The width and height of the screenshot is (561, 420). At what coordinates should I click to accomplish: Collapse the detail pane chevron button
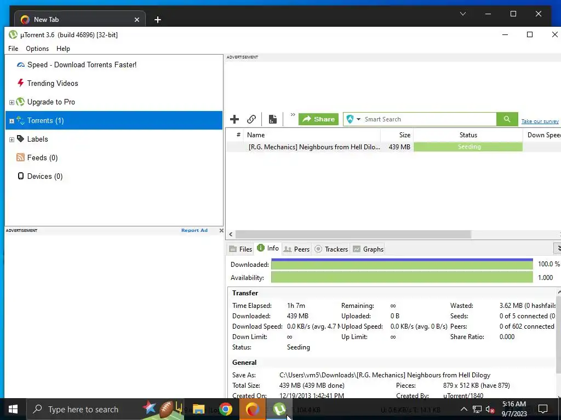click(x=558, y=248)
